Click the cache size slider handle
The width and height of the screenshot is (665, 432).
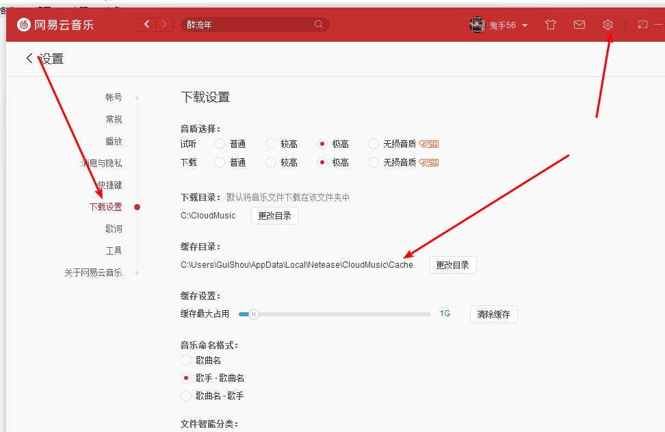coord(254,314)
